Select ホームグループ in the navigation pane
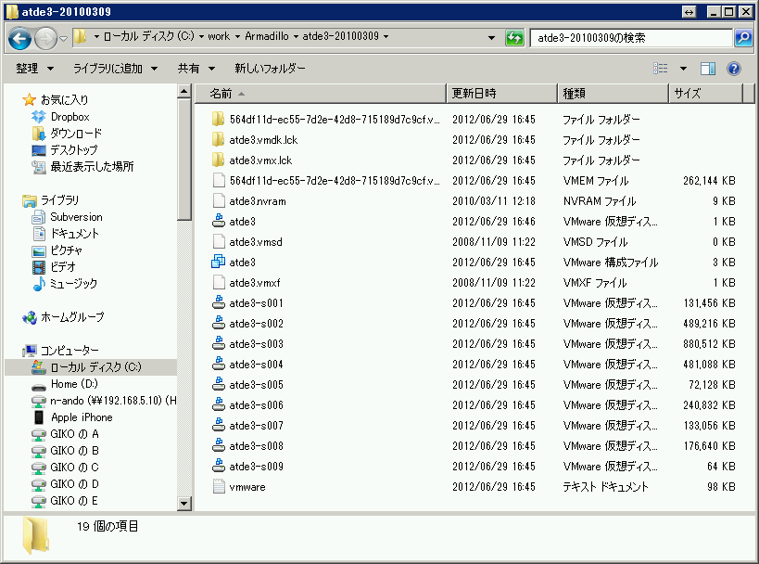759x564 pixels. pyautogui.click(x=63, y=317)
